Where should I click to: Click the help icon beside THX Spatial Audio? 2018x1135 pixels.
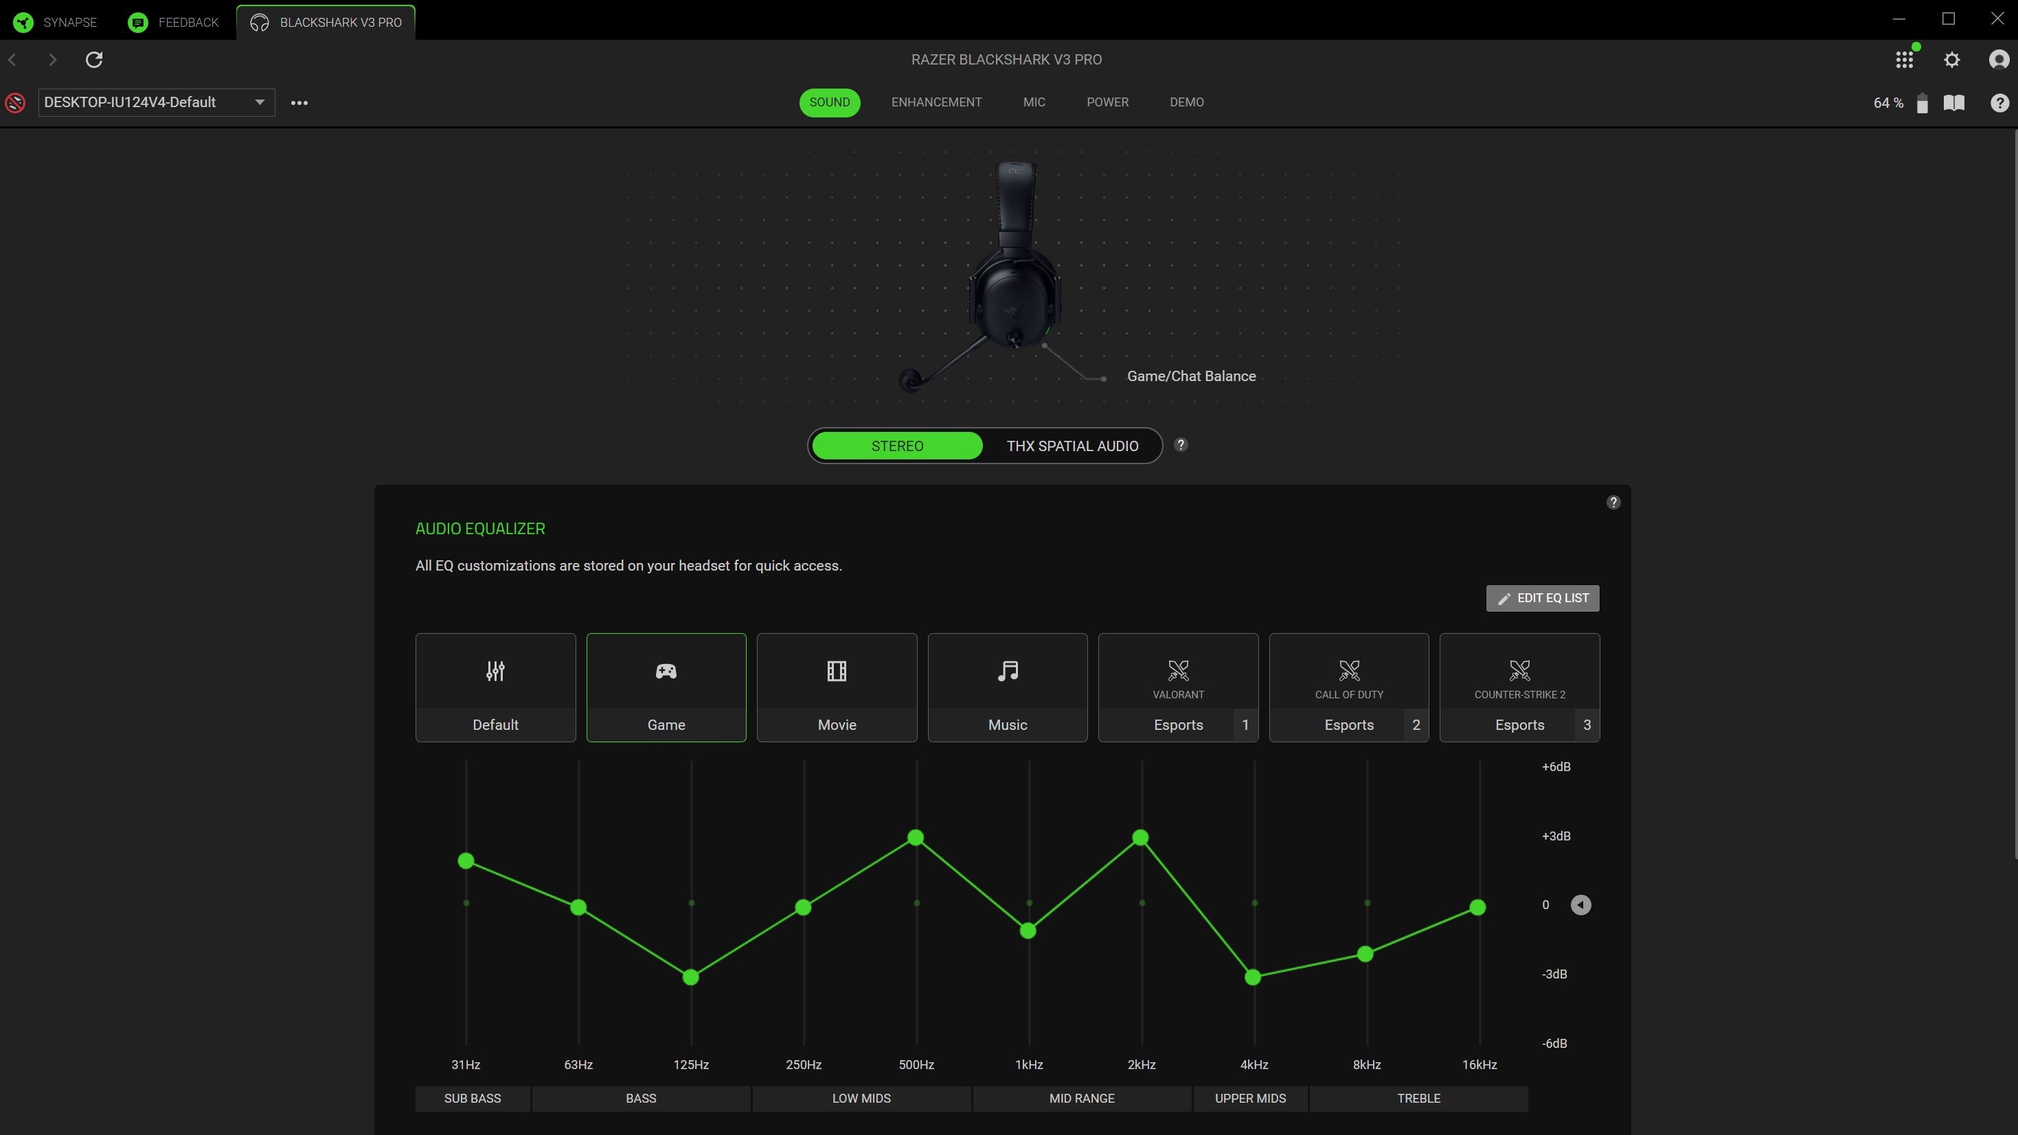coord(1181,445)
